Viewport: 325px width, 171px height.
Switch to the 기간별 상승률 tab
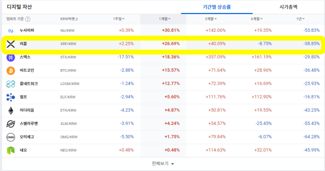pyautogui.click(x=217, y=7)
